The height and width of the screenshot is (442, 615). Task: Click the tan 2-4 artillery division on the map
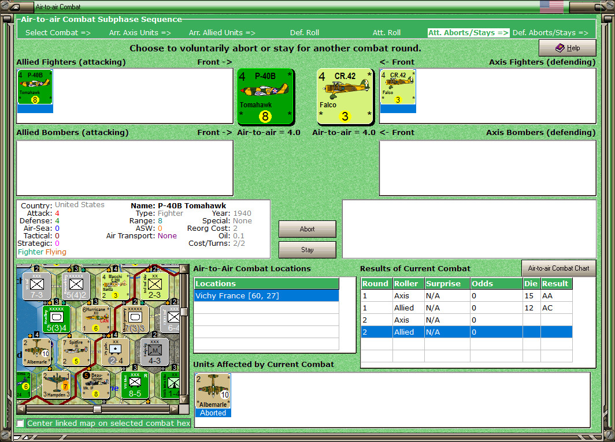(115, 353)
